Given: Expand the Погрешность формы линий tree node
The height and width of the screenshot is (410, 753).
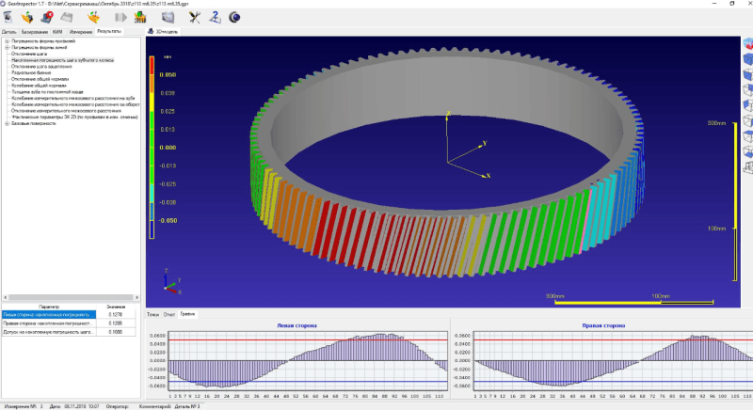Looking at the screenshot, I should pyautogui.click(x=7, y=48).
